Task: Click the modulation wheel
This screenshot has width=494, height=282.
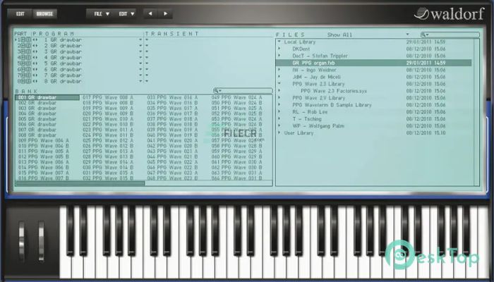Action: pos(41,241)
